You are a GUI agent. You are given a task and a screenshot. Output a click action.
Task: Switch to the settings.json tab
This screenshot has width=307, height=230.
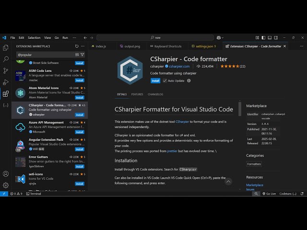click(205, 46)
